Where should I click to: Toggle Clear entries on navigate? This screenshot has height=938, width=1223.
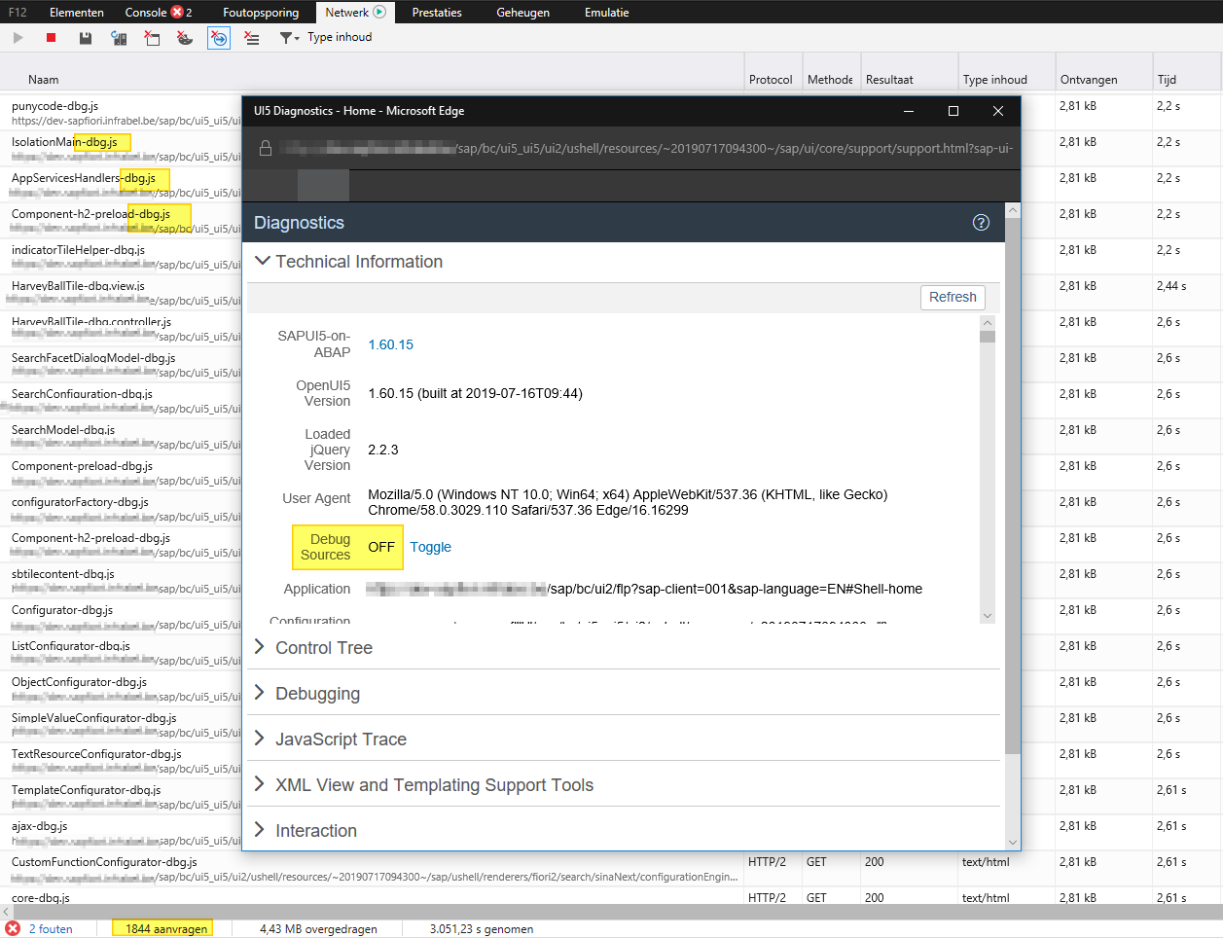[x=219, y=38]
